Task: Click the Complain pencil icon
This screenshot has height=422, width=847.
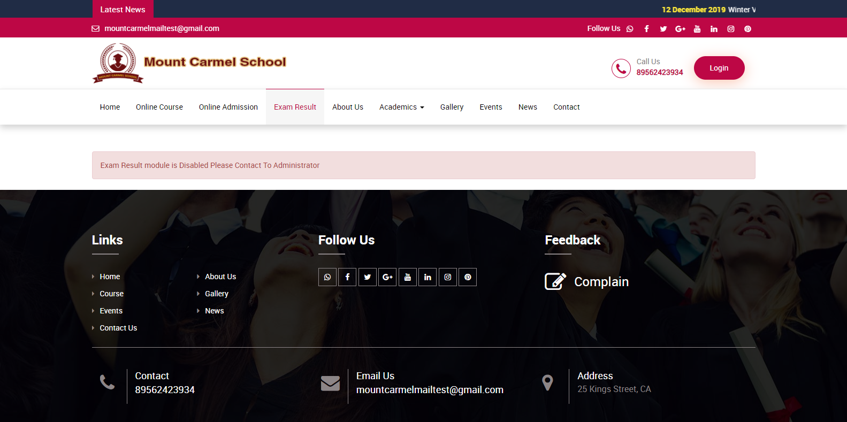Action: click(555, 281)
